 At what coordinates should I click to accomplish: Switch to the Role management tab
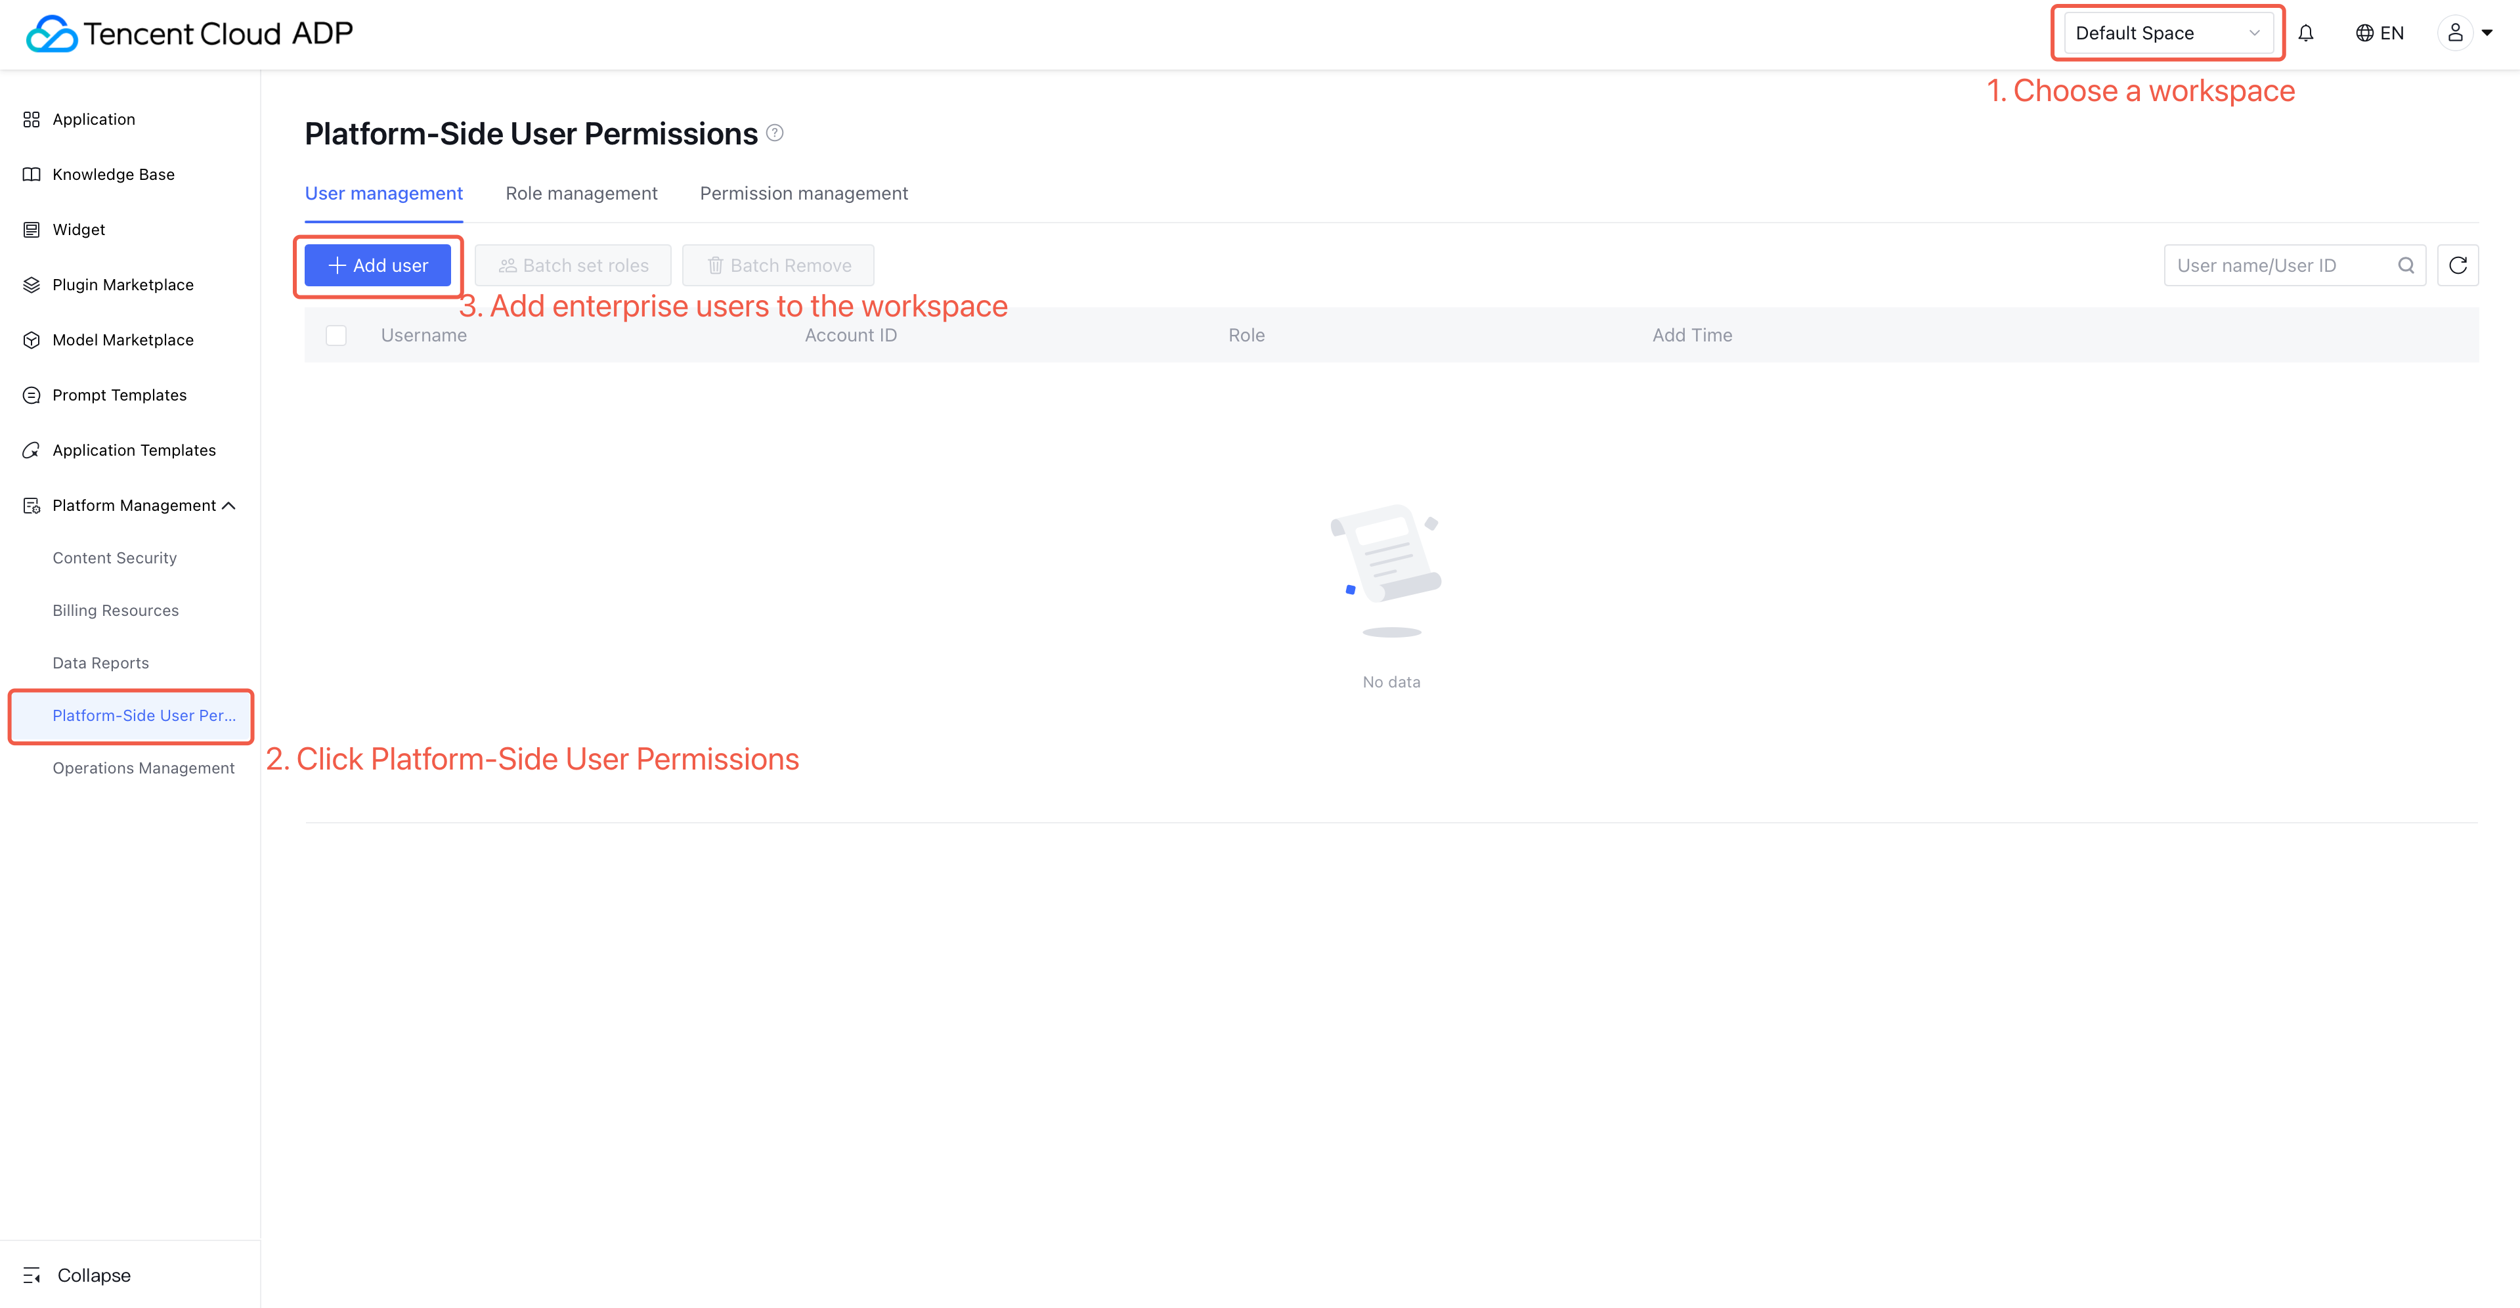[581, 194]
